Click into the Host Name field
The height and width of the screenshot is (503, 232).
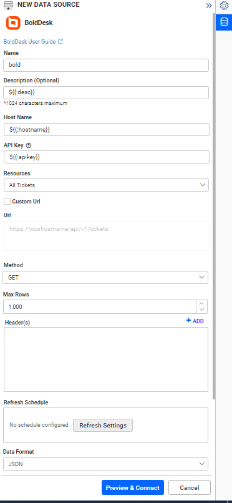tap(107, 130)
